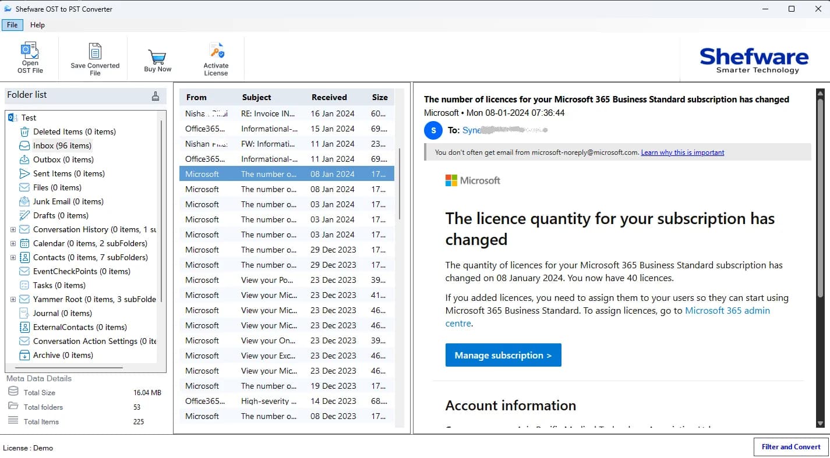Click the recipient address after To:

coord(504,130)
